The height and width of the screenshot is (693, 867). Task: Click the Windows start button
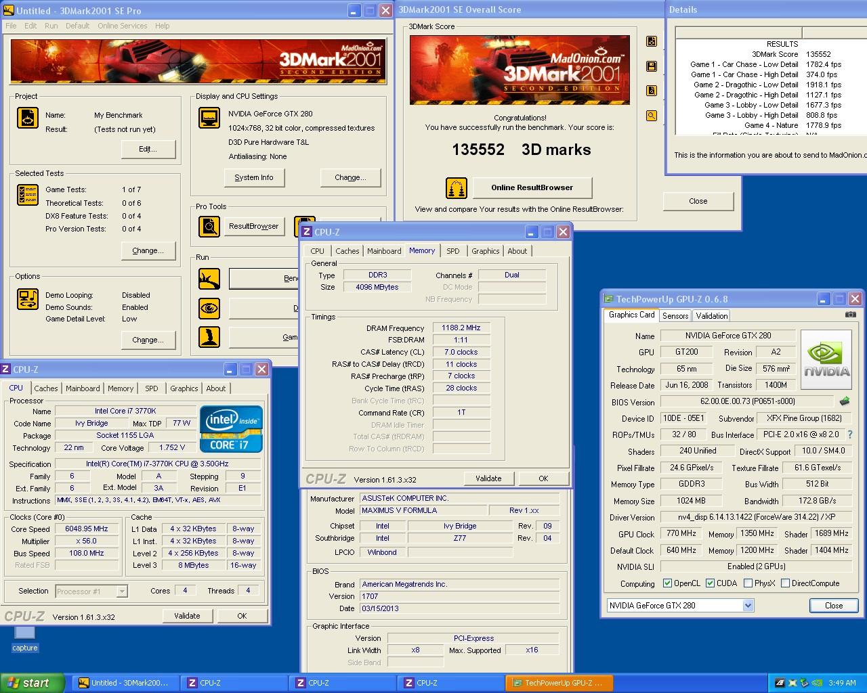pos(33,683)
